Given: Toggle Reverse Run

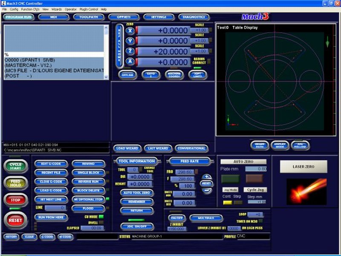Looking at the screenshot, I should [x=88, y=182].
